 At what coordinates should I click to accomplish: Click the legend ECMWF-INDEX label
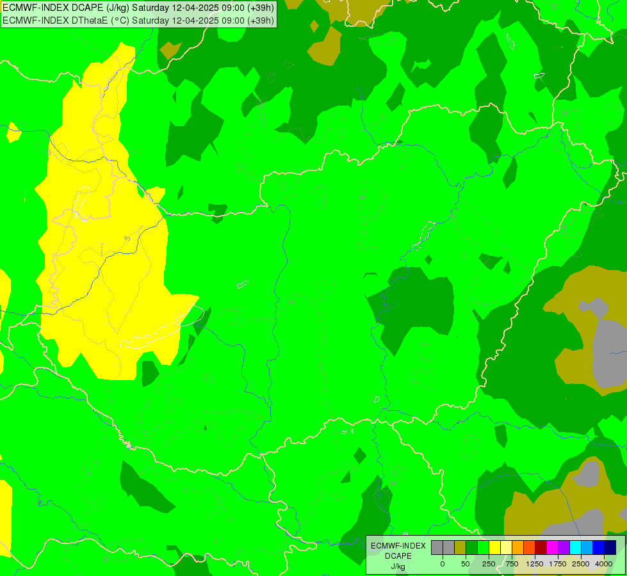tap(398, 546)
